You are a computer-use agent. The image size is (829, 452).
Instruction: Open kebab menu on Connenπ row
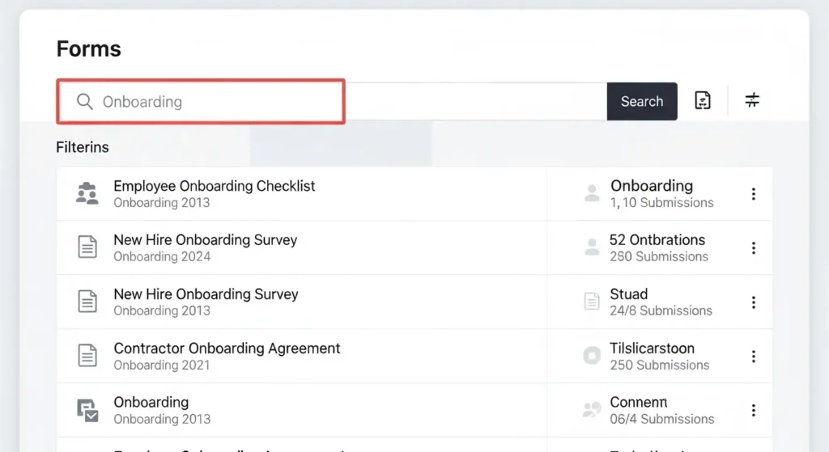[x=753, y=410]
